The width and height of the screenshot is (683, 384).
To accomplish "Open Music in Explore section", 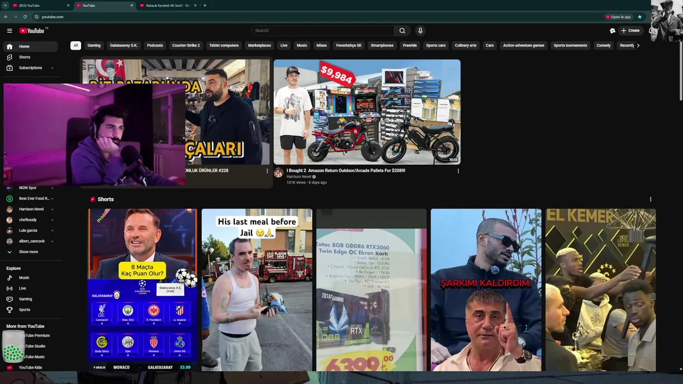I will [30, 278].
